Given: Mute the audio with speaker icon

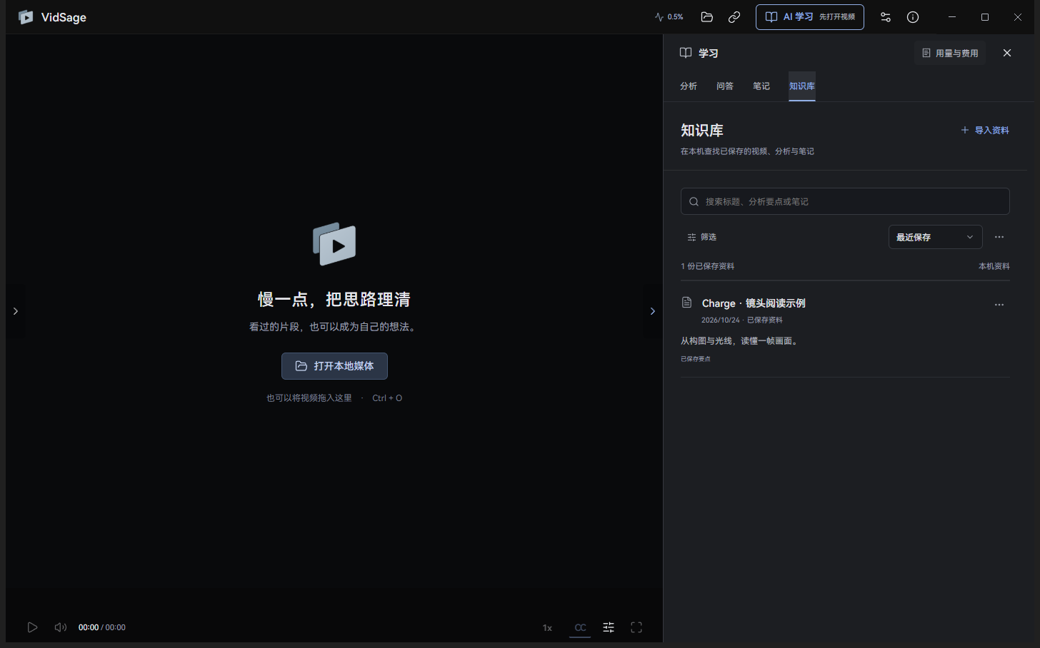Looking at the screenshot, I should (x=61, y=627).
